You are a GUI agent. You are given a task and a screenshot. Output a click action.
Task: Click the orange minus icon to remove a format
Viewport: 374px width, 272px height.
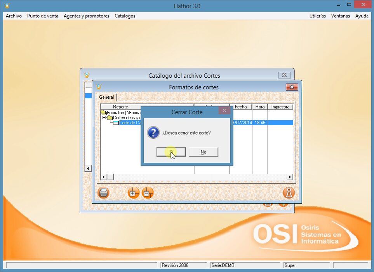148,193
